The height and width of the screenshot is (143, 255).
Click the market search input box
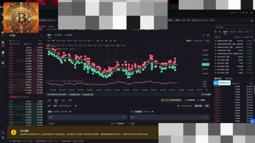(x=233, y=27)
